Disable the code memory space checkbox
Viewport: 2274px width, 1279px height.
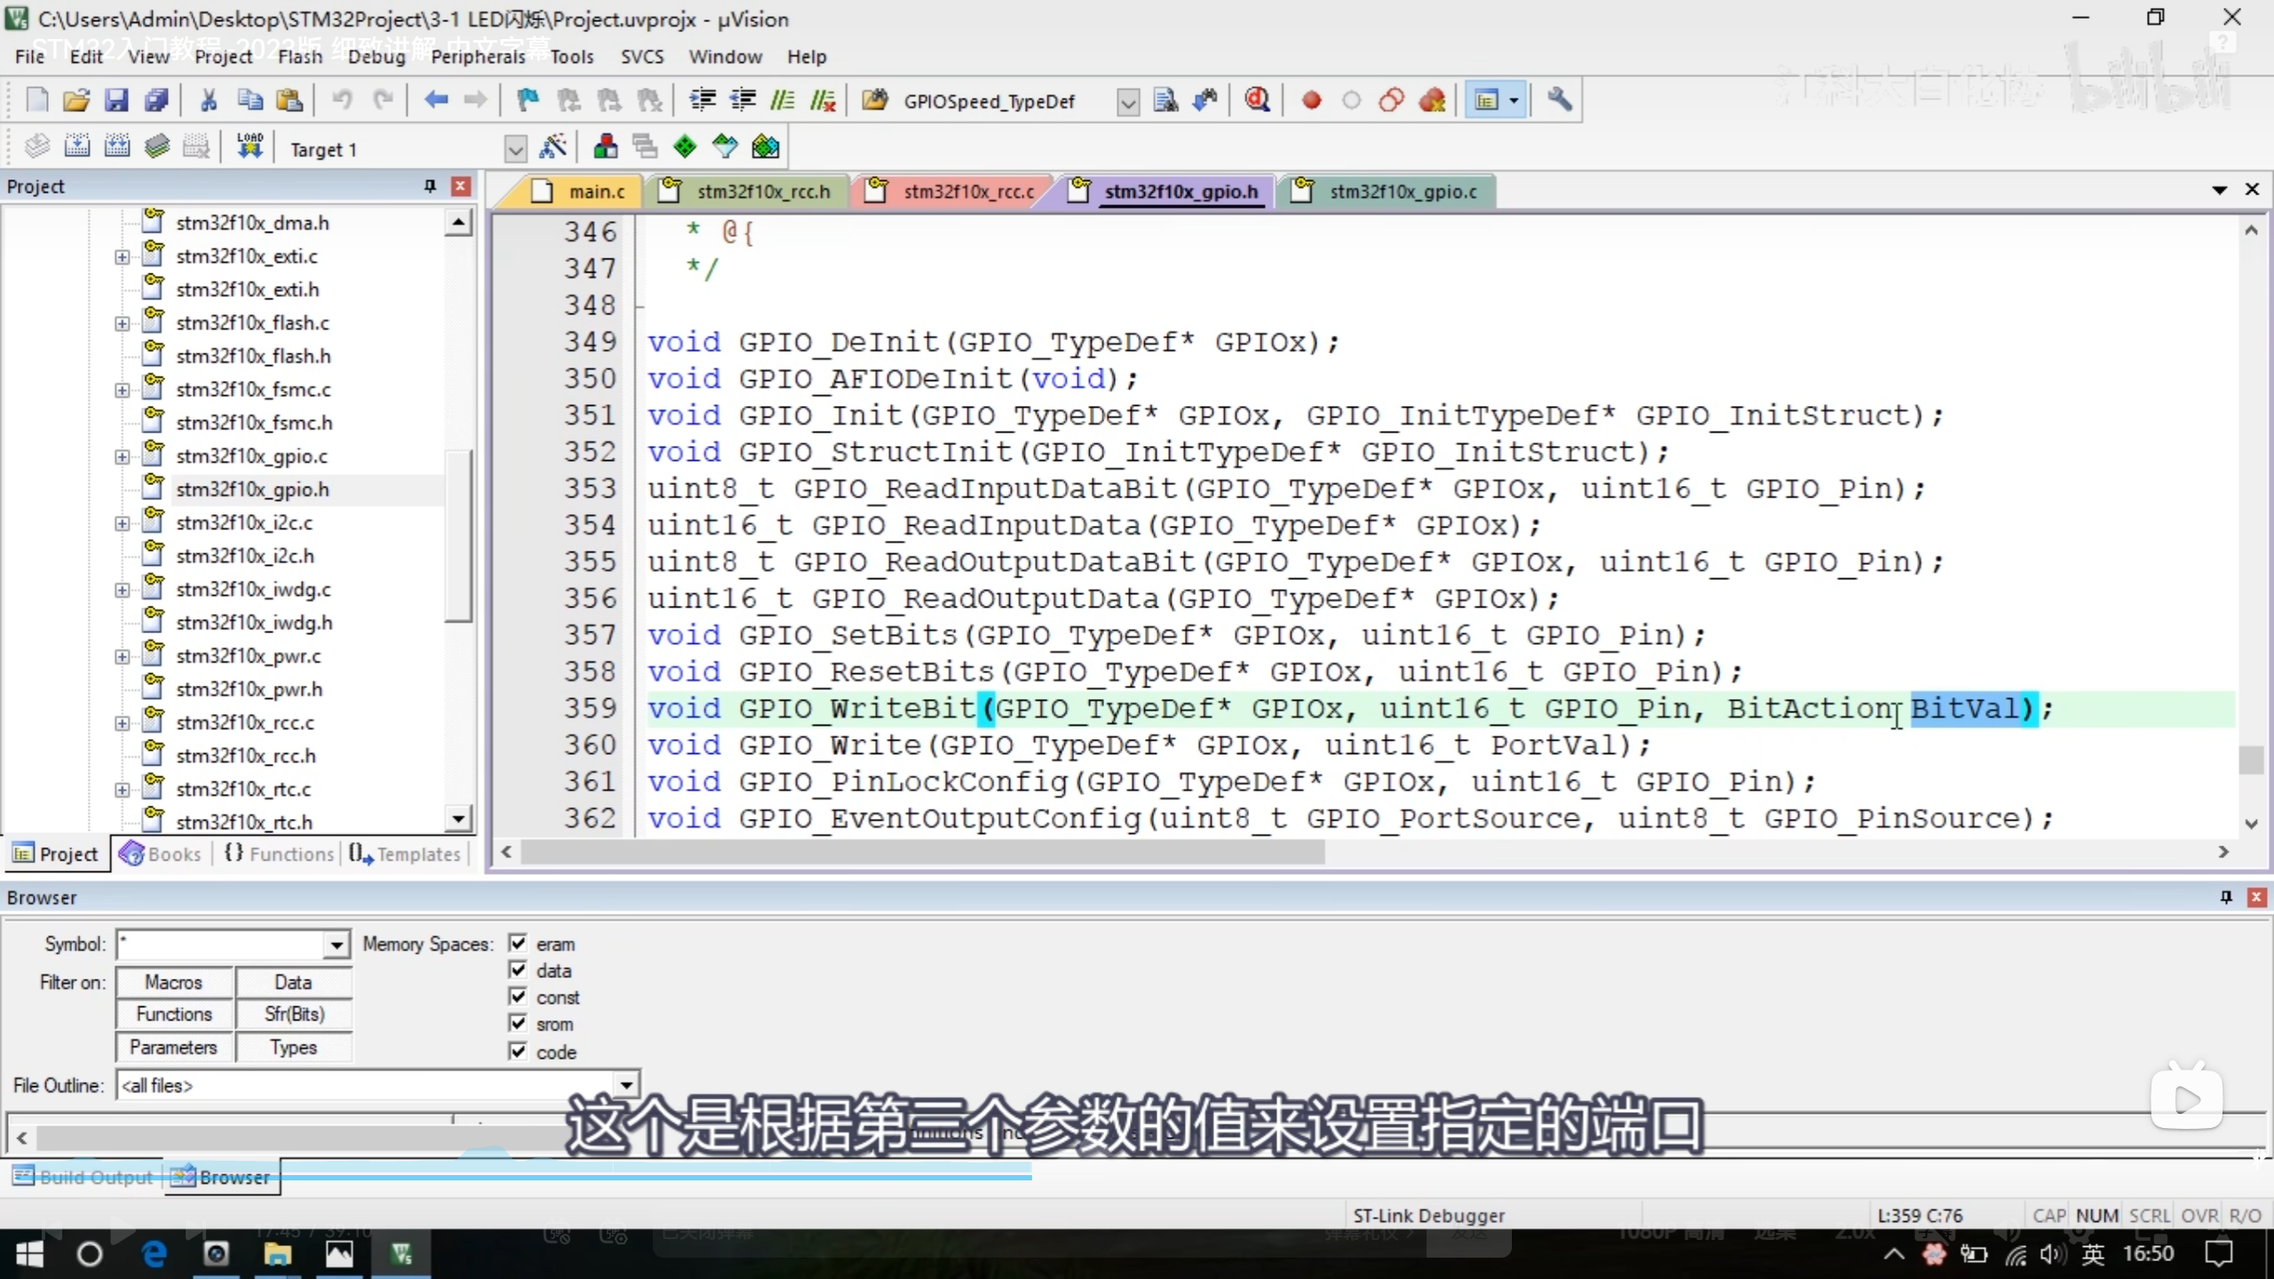[x=518, y=1052]
